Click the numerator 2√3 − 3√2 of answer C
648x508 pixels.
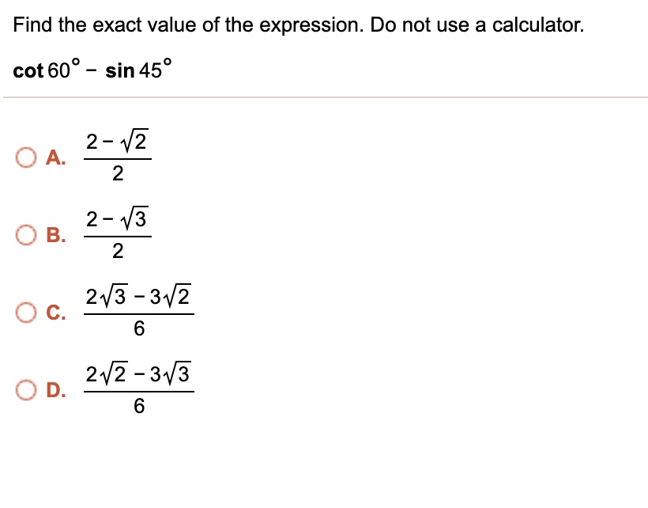coord(138,296)
